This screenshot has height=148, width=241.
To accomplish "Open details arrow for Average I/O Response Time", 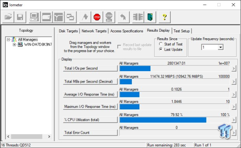I will pos(234,95).
